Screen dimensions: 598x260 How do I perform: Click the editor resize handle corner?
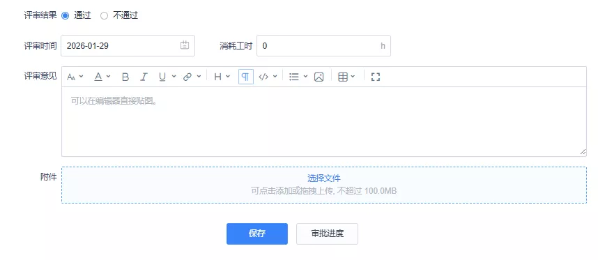pos(583,152)
